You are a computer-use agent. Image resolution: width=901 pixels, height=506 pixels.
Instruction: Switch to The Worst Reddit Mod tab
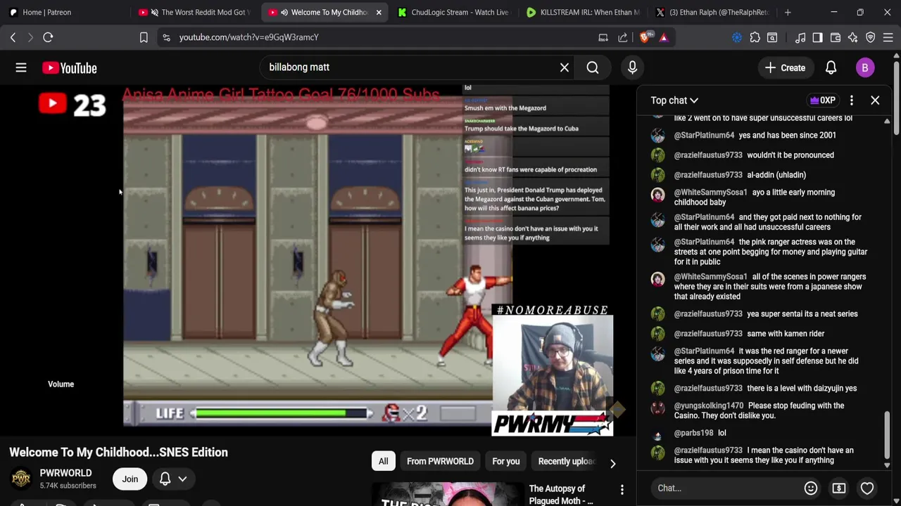click(x=196, y=12)
